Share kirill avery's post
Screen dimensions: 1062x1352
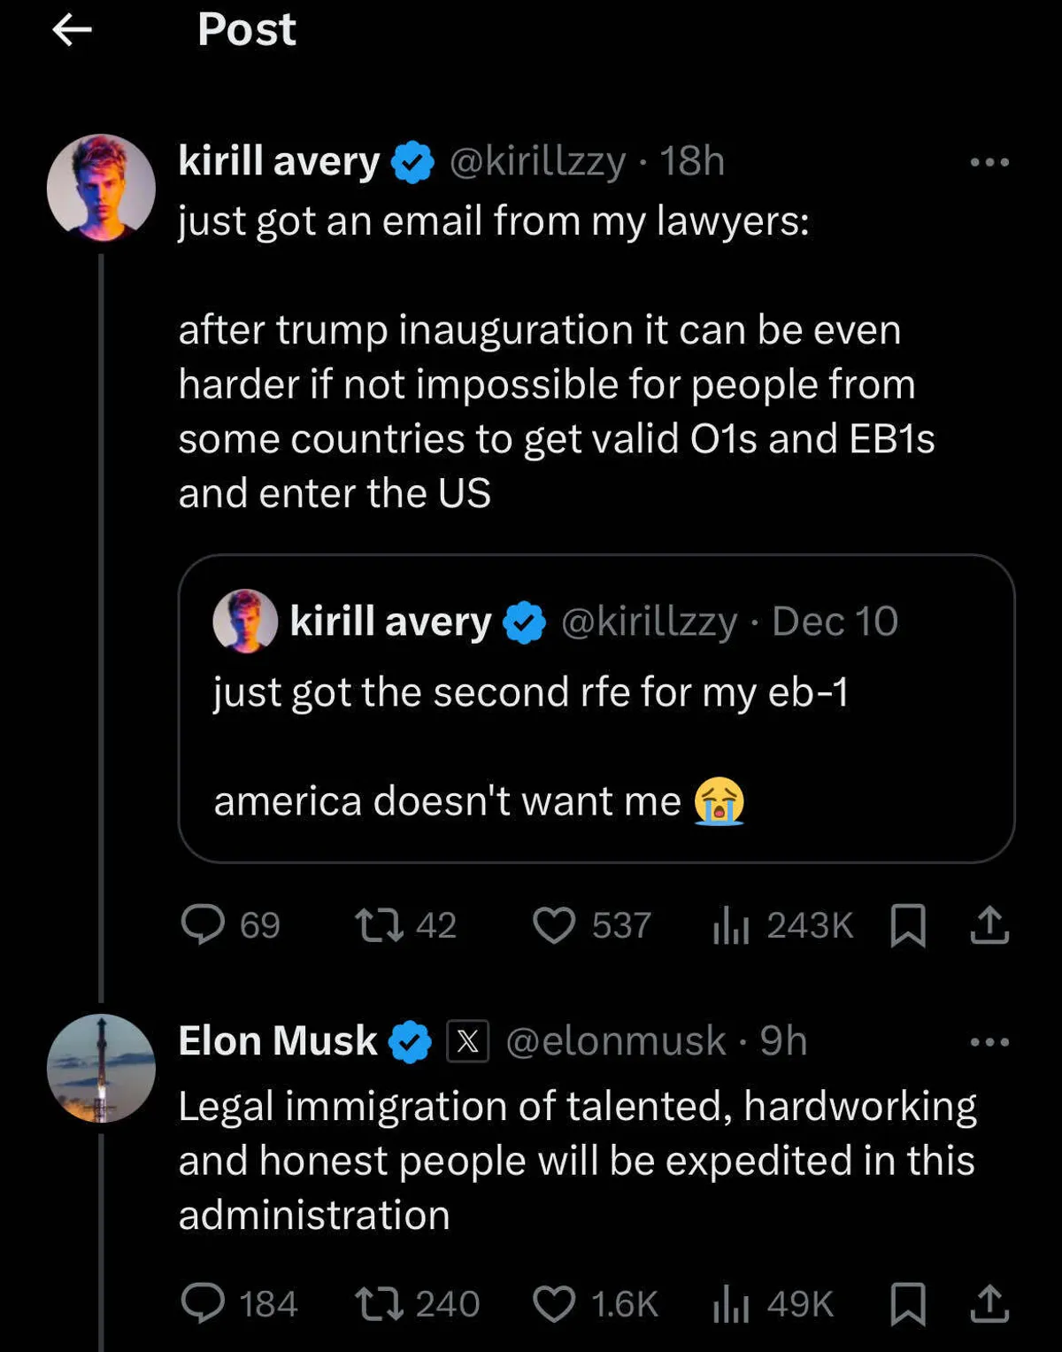click(989, 925)
